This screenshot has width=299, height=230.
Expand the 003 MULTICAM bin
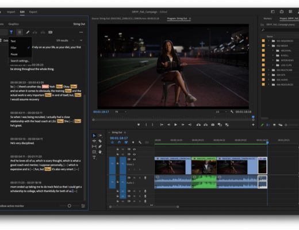(x=269, y=70)
